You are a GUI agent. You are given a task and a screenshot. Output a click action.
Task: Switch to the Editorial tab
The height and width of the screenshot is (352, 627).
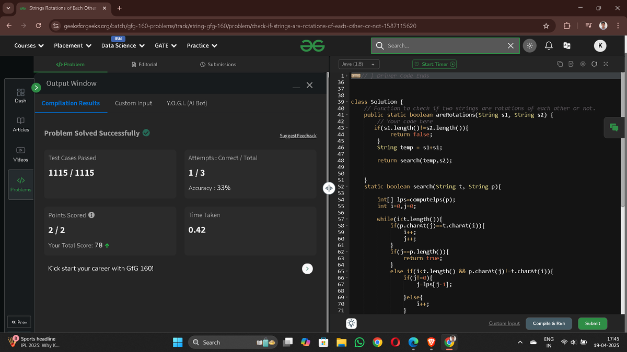pyautogui.click(x=145, y=64)
